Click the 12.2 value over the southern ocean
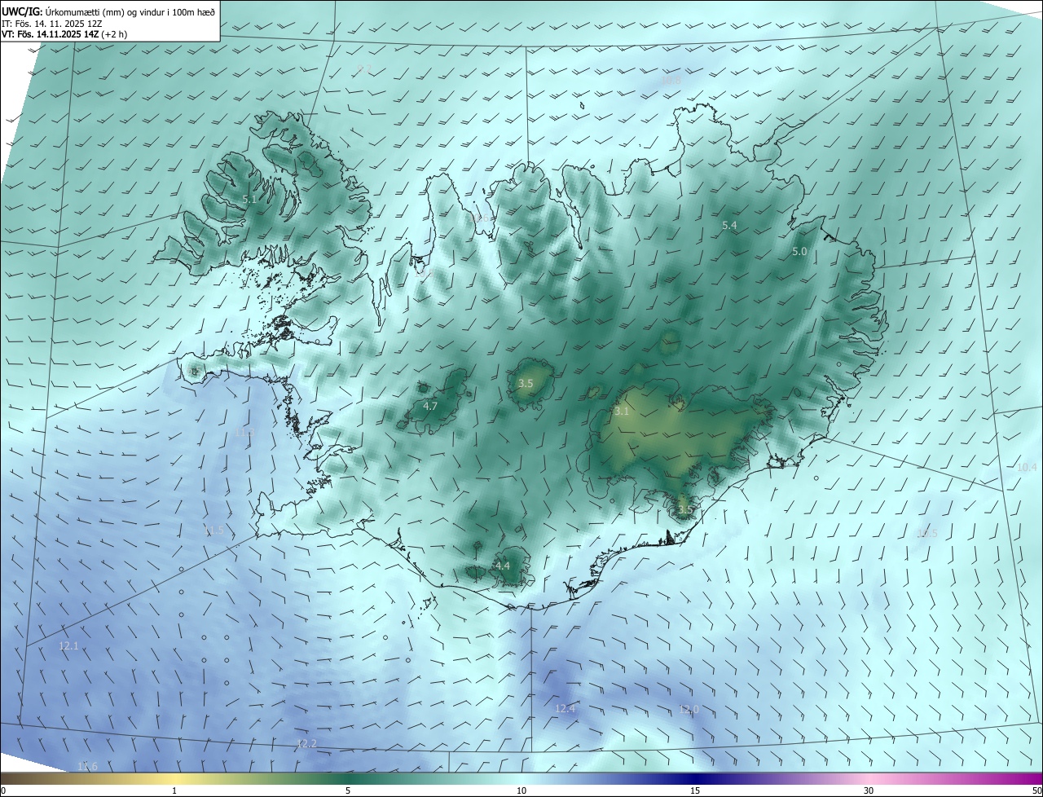Image resolution: width=1043 pixels, height=797 pixels. (306, 744)
